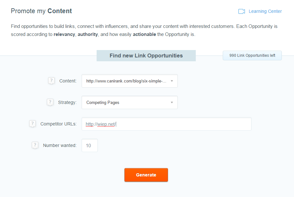Screen dimensions: 294x197
Task: Click the question mark tooltip by Content label
Action: pyautogui.click(x=51, y=81)
